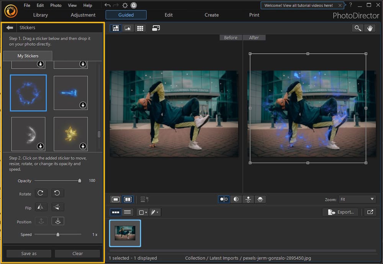The image size is (383, 264).
Task: Select the Zoom magnifier tool
Action: pyautogui.click(x=357, y=28)
